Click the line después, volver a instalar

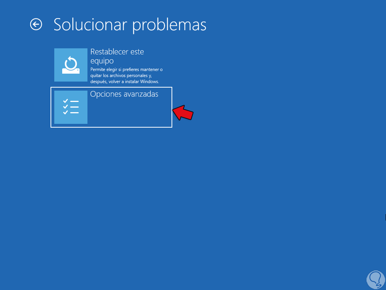coord(124,82)
